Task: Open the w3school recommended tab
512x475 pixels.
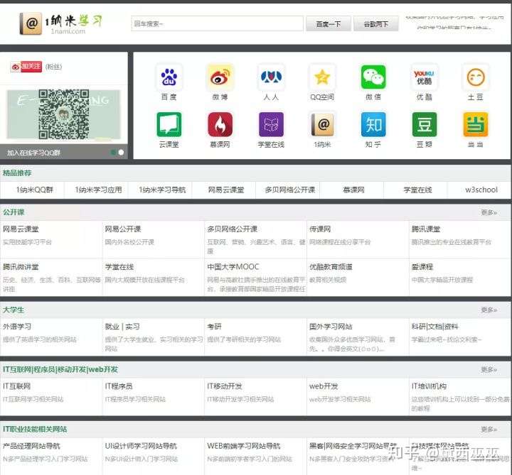Action: [481, 190]
